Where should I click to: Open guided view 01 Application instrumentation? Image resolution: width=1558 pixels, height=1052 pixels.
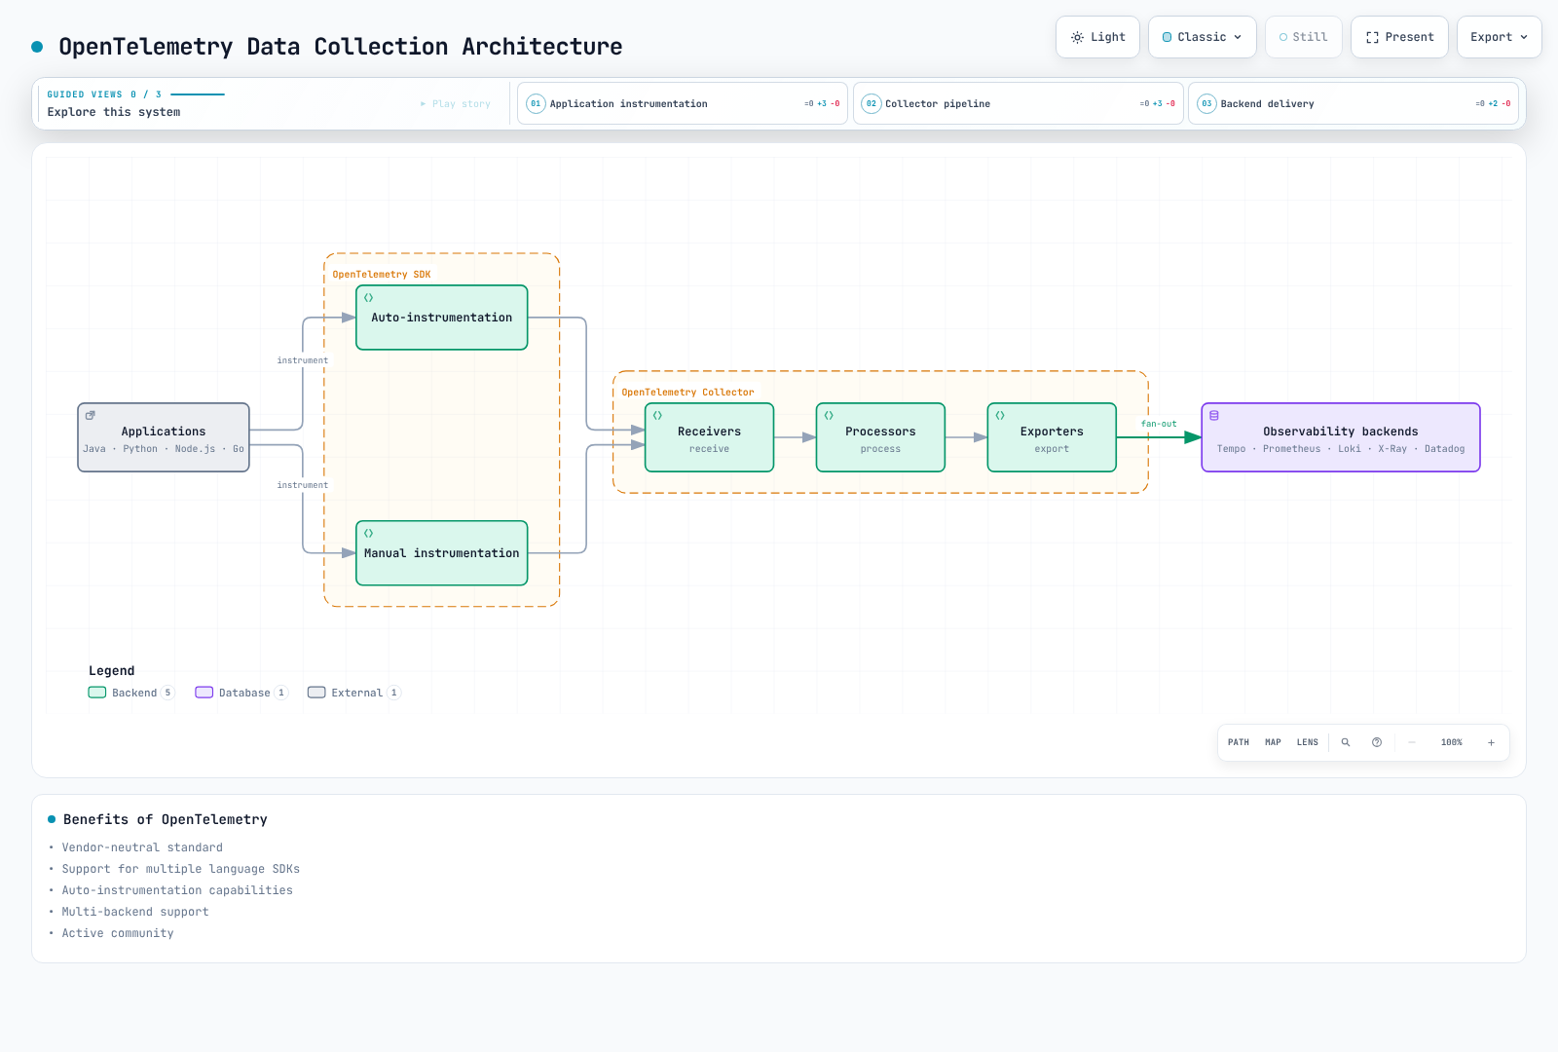pyautogui.click(x=683, y=103)
